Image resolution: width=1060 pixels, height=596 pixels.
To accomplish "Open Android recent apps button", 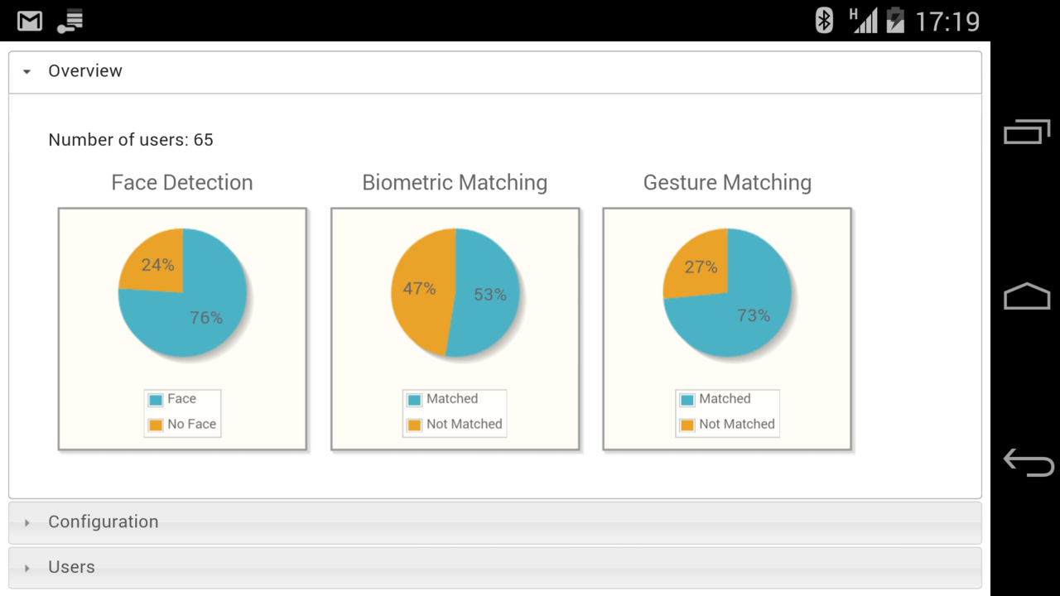I will click(1027, 132).
